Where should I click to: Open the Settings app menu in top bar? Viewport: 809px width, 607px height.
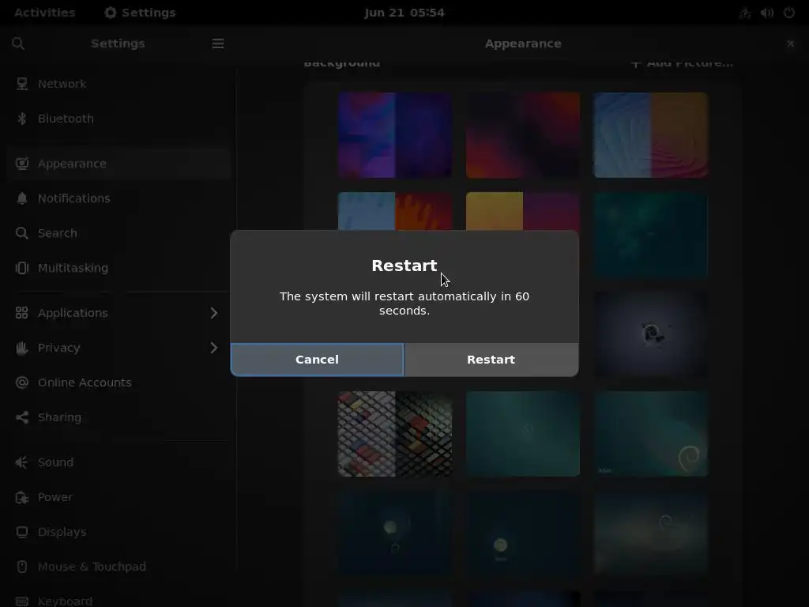click(140, 13)
